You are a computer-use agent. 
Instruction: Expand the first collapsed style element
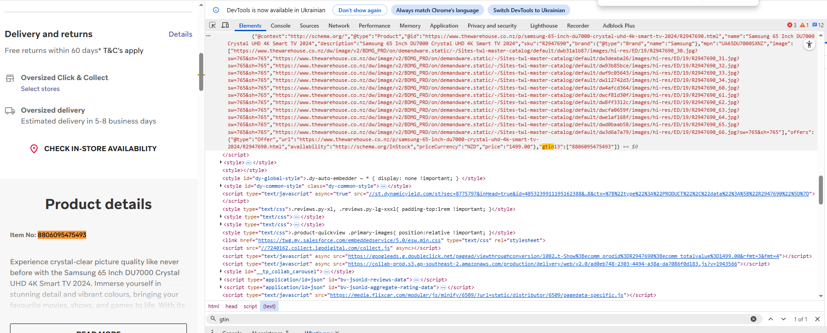221,162
